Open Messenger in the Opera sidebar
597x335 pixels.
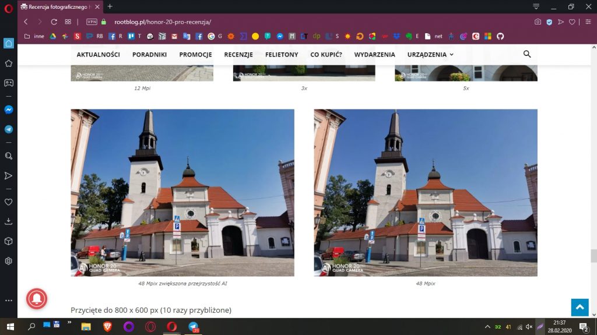click(x=8, y=110)
